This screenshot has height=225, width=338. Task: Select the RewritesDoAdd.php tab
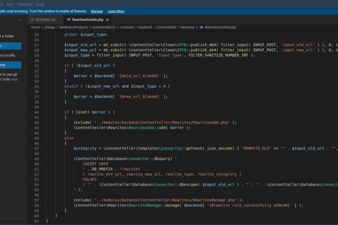pos(86,20)
